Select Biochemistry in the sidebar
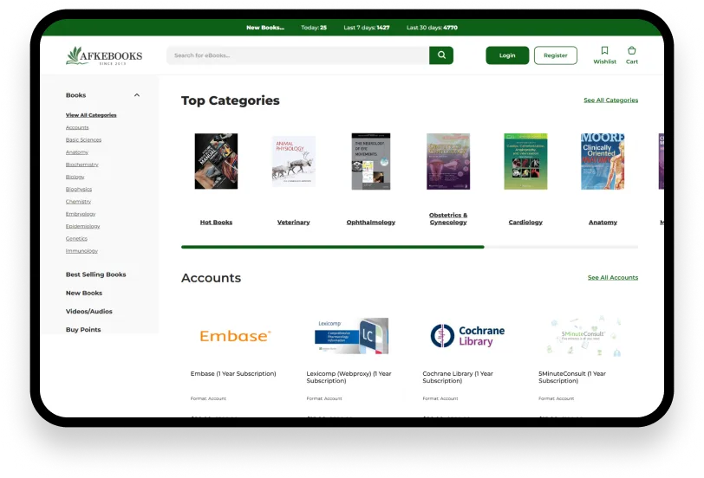 tap(82, 165)
